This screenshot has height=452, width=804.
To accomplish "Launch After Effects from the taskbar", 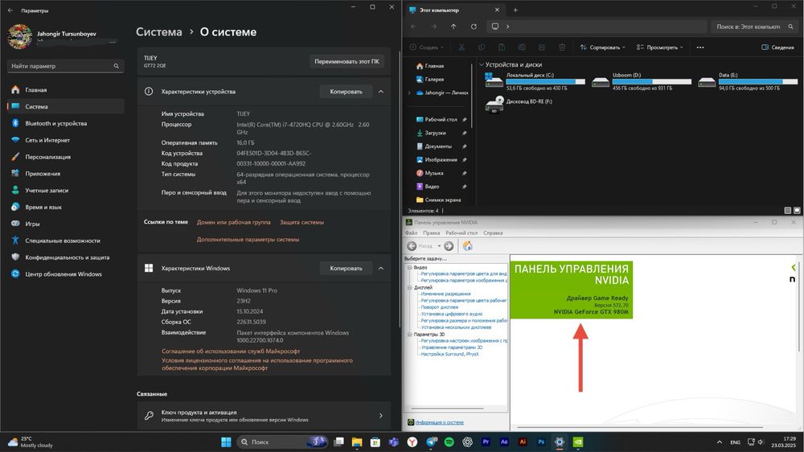I will (x=504, y=442).
